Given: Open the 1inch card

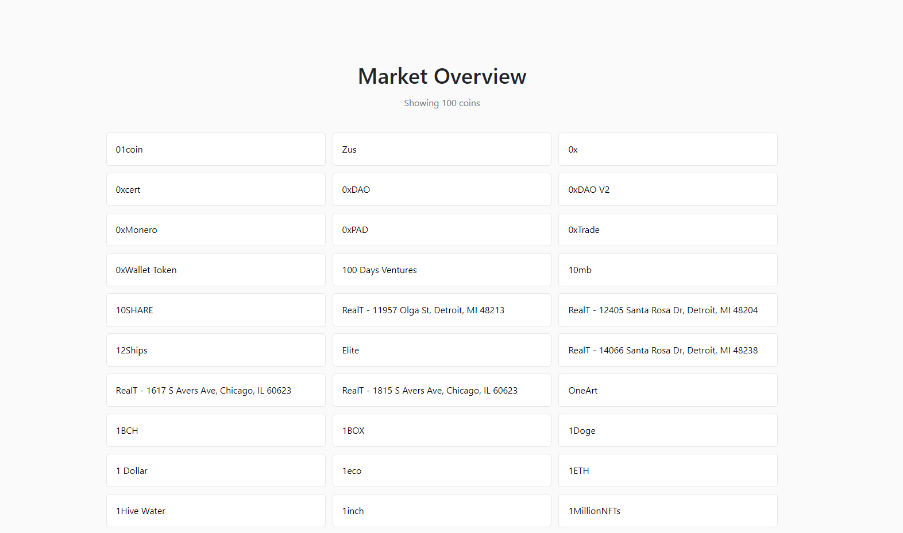Looking at the screenshot, I should (442, 511).
